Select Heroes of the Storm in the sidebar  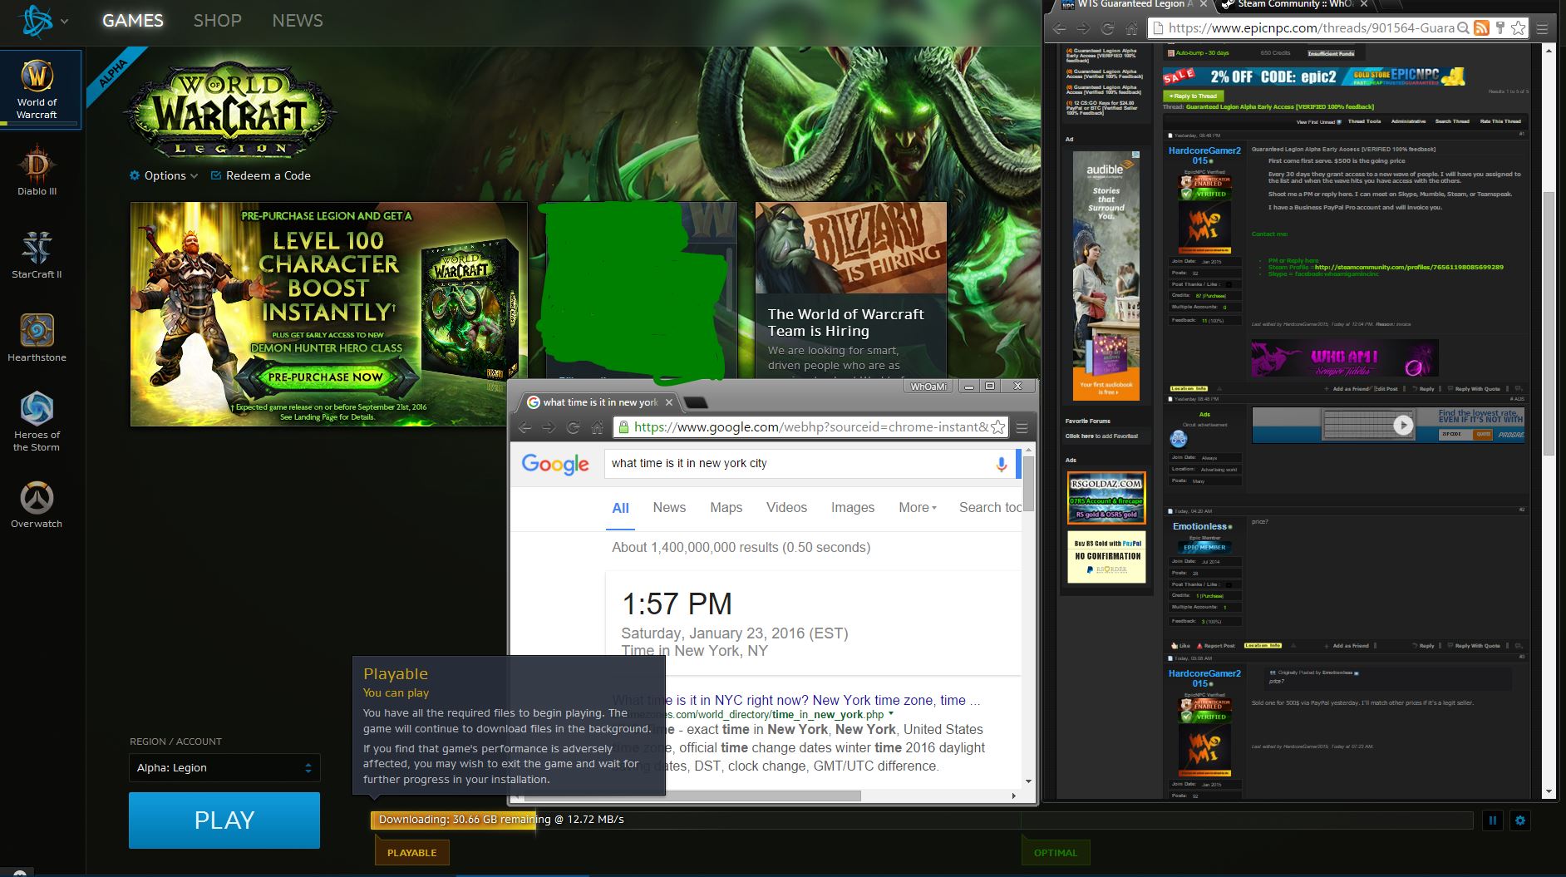pyautogui.click(x=37, y=421)
